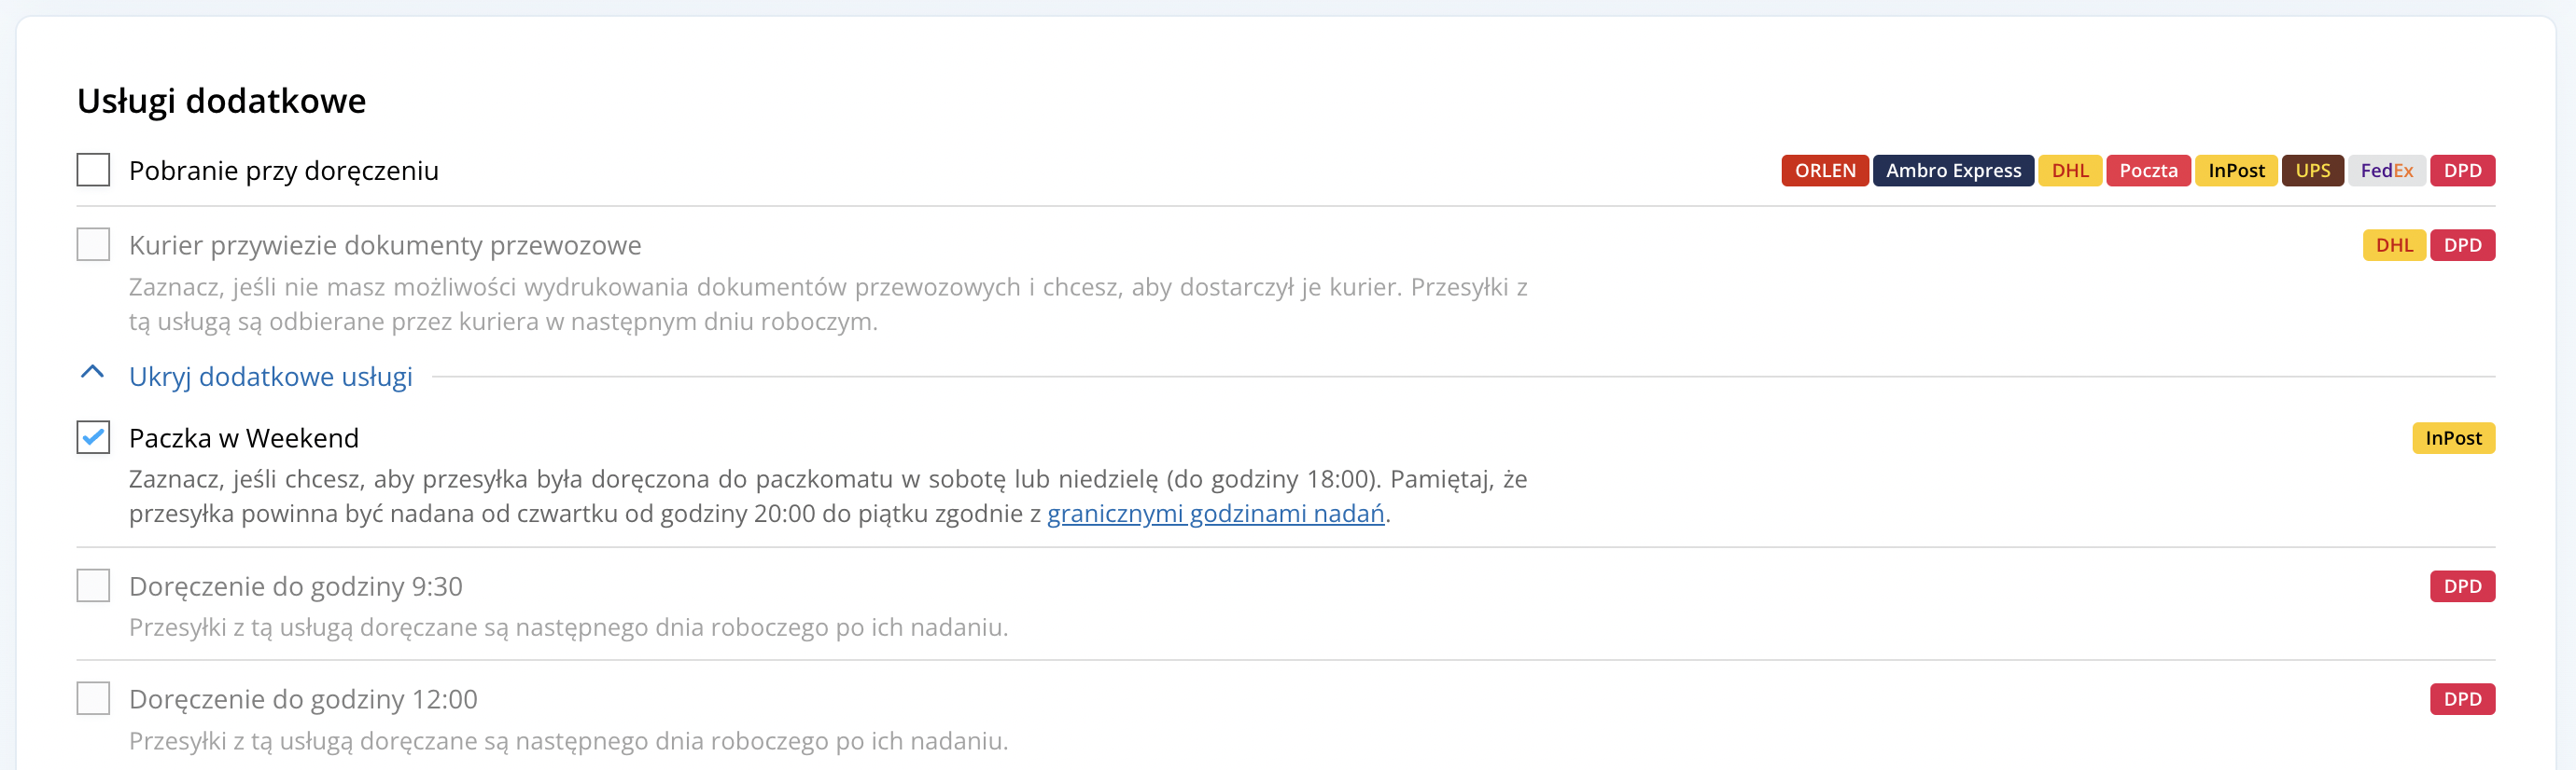Viewport: 2576px width, 770px height.
Task: Click InPost badge next to Paczka w Weekend
Action: tap(2453, 438)
